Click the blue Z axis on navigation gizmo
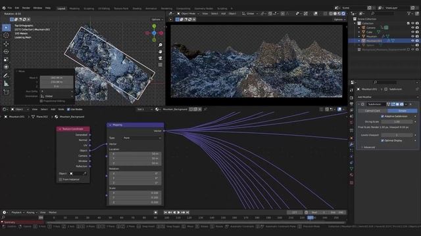 coord(154,33)
